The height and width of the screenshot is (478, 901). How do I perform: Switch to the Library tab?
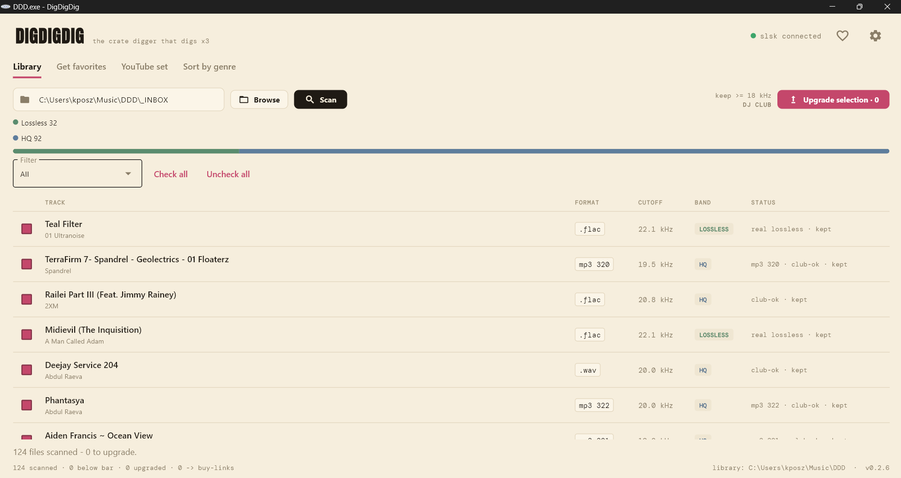coord(27,67)
